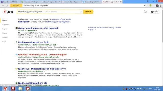Expand arrow next to mods-minecraft URL
The height and width of the screenshot is (91, 163).
pos(59,85)
